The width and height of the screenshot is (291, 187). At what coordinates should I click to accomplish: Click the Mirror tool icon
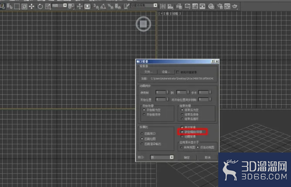(163, 6)
